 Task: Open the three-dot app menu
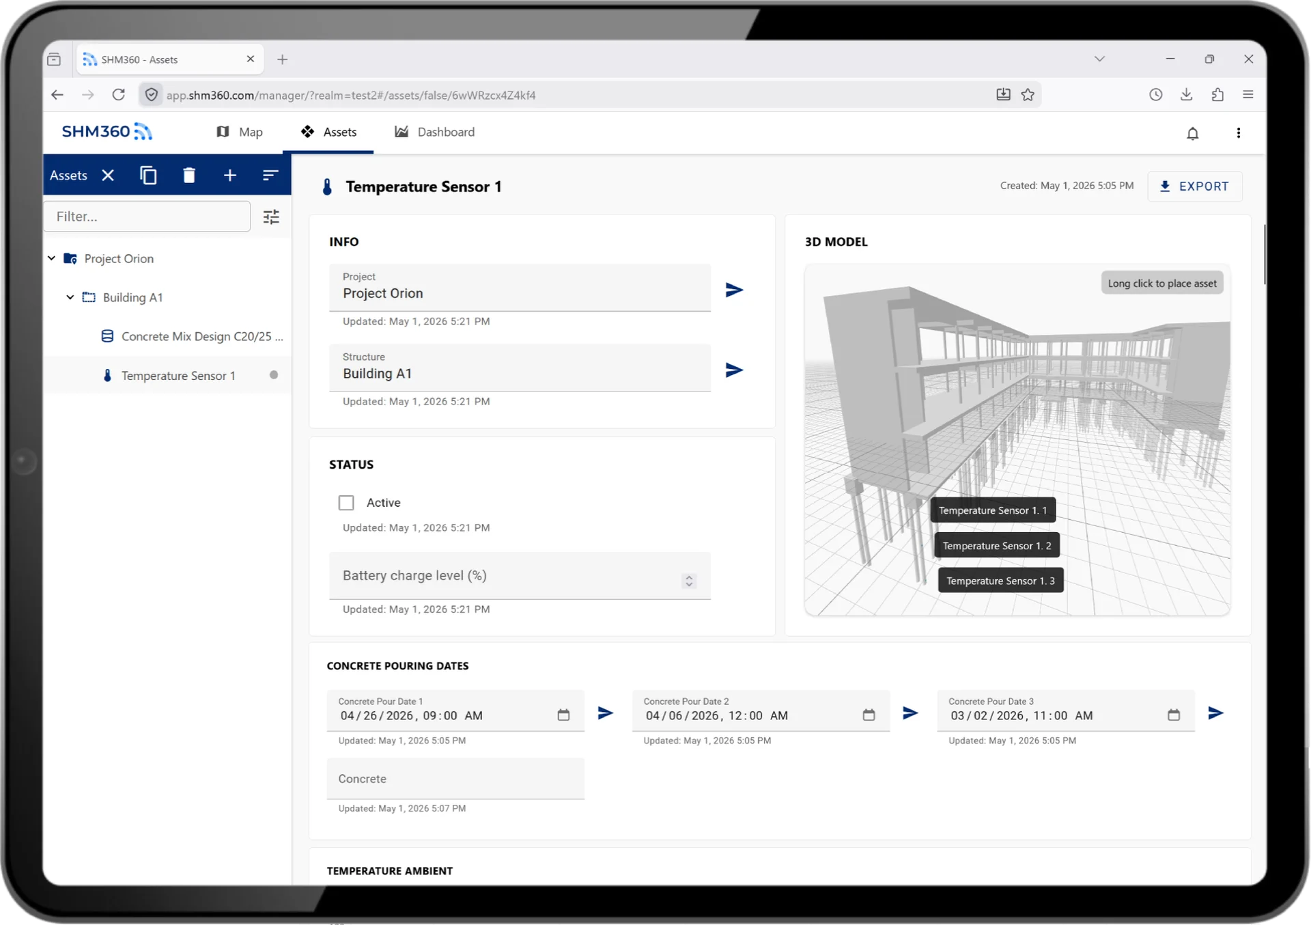pyautogui.click(x=1239, y=133)
